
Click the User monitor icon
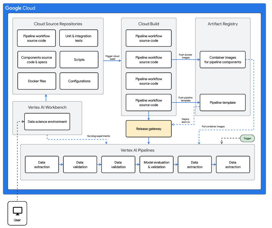coord(17,211)
